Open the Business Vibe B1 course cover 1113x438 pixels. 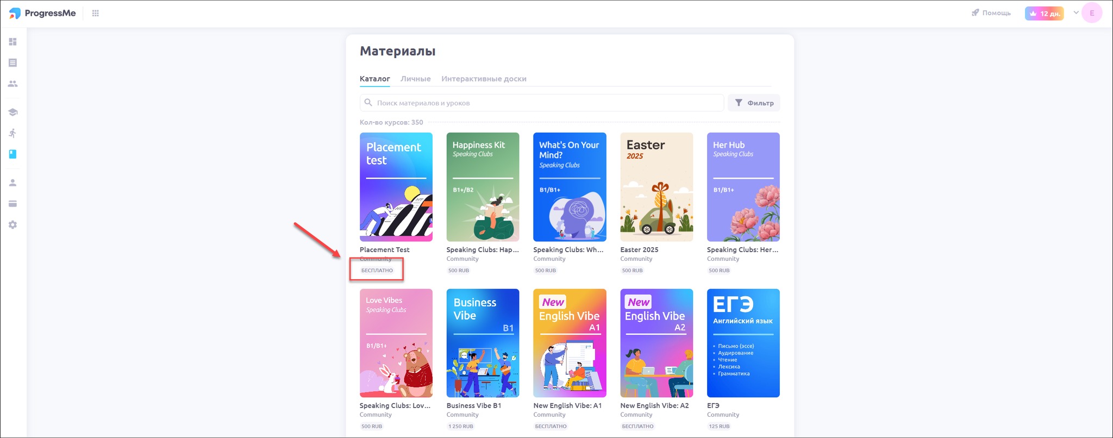(483, 343)
